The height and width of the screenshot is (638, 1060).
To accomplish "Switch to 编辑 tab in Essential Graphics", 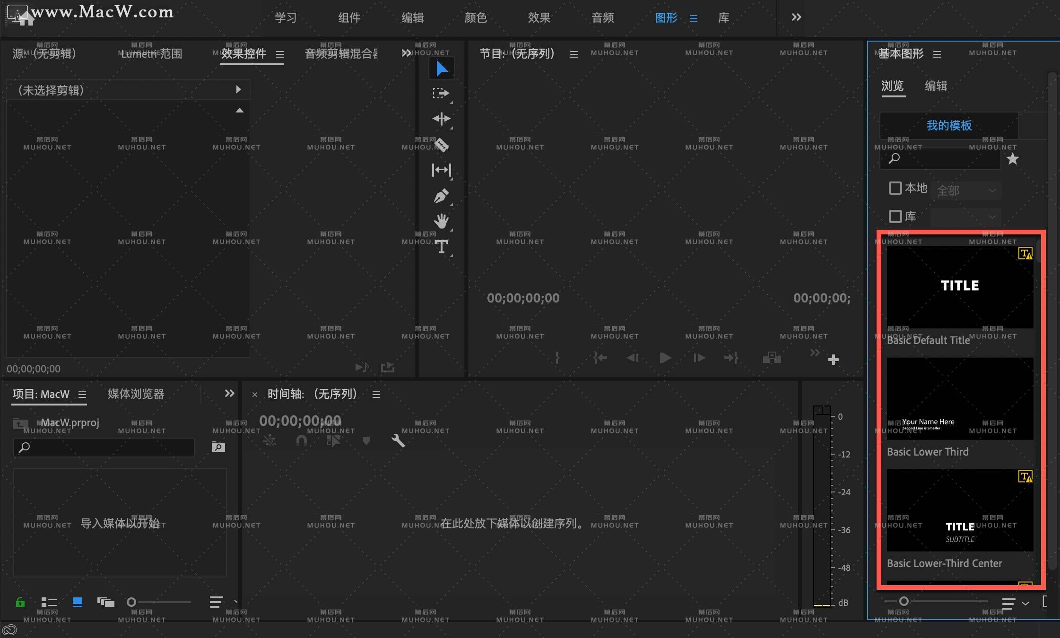I will 934,85.
